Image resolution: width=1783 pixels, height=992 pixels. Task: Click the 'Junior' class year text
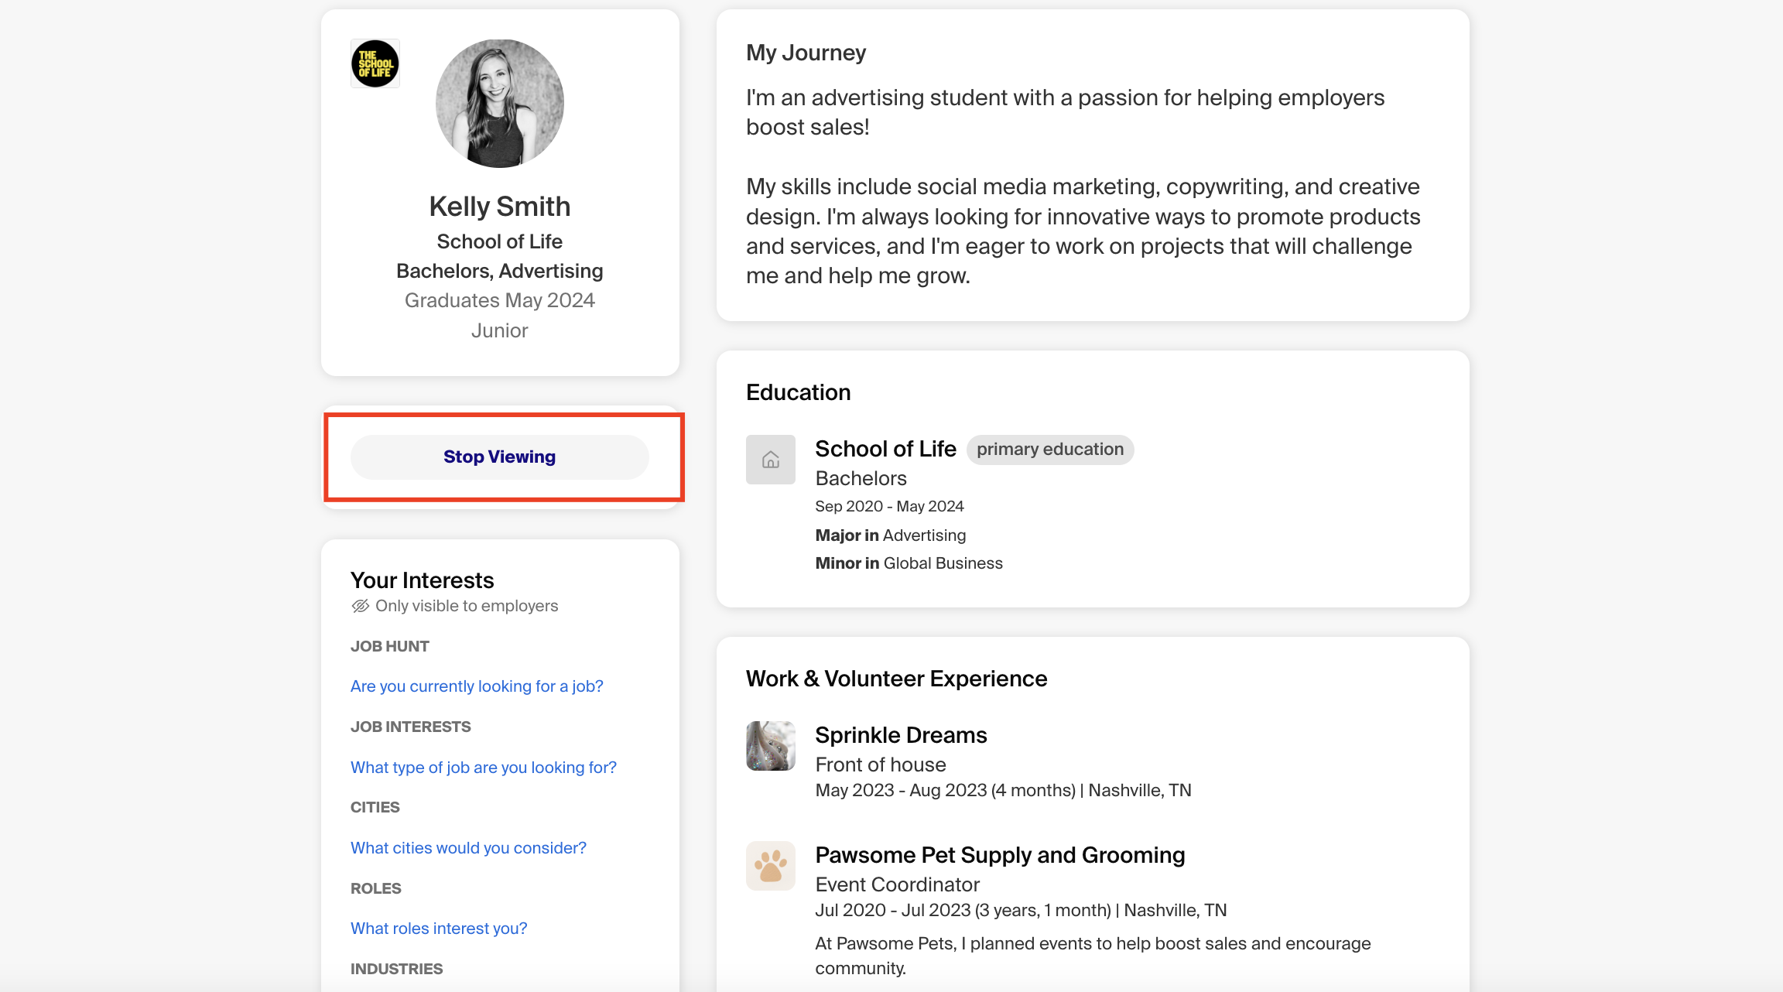coord(500,330)
